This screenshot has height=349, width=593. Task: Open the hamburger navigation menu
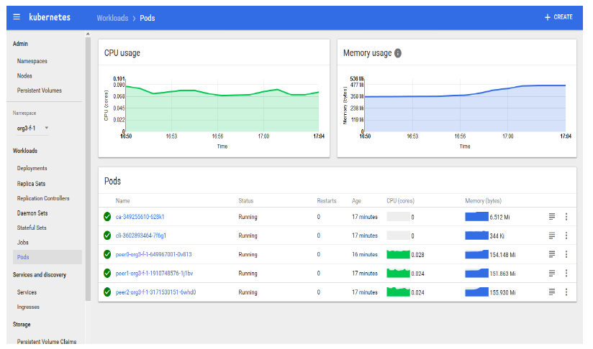(17, 17)
